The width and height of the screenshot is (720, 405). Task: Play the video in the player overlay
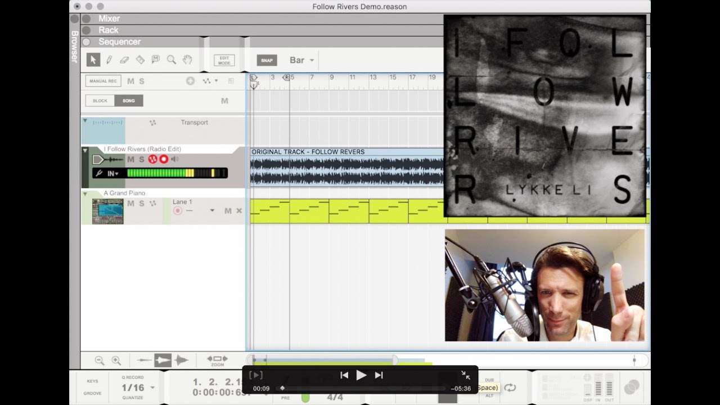(361, 375)
